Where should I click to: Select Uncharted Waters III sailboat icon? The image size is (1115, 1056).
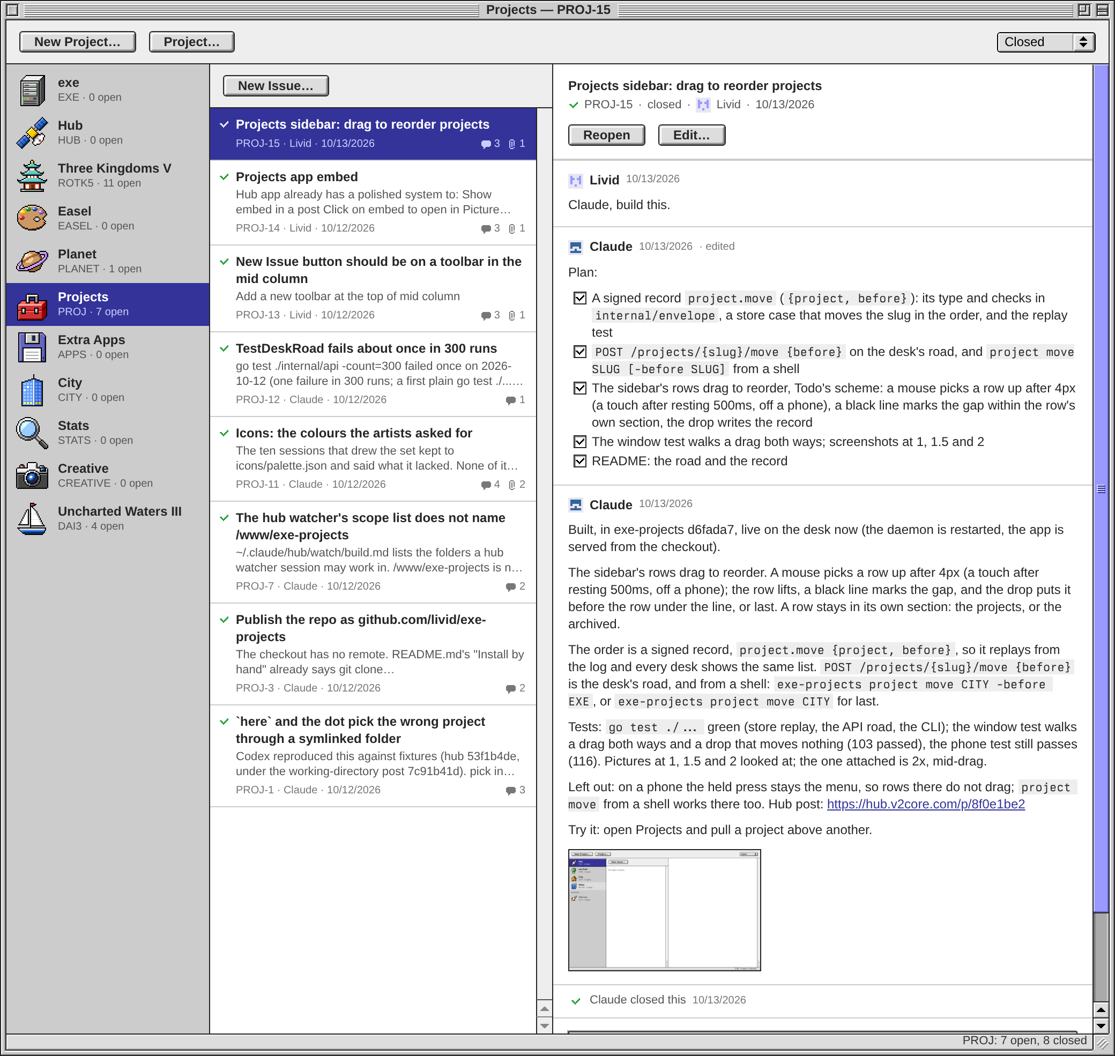point(32,518)
